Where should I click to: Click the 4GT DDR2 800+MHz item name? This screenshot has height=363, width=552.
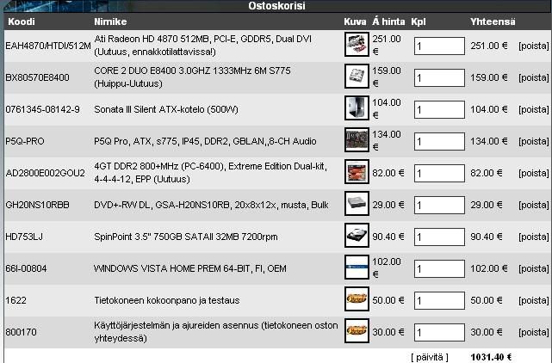(210, 172)
